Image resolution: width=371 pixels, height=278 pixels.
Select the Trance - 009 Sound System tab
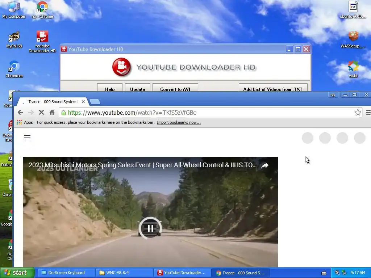click(x=52, y=102)
